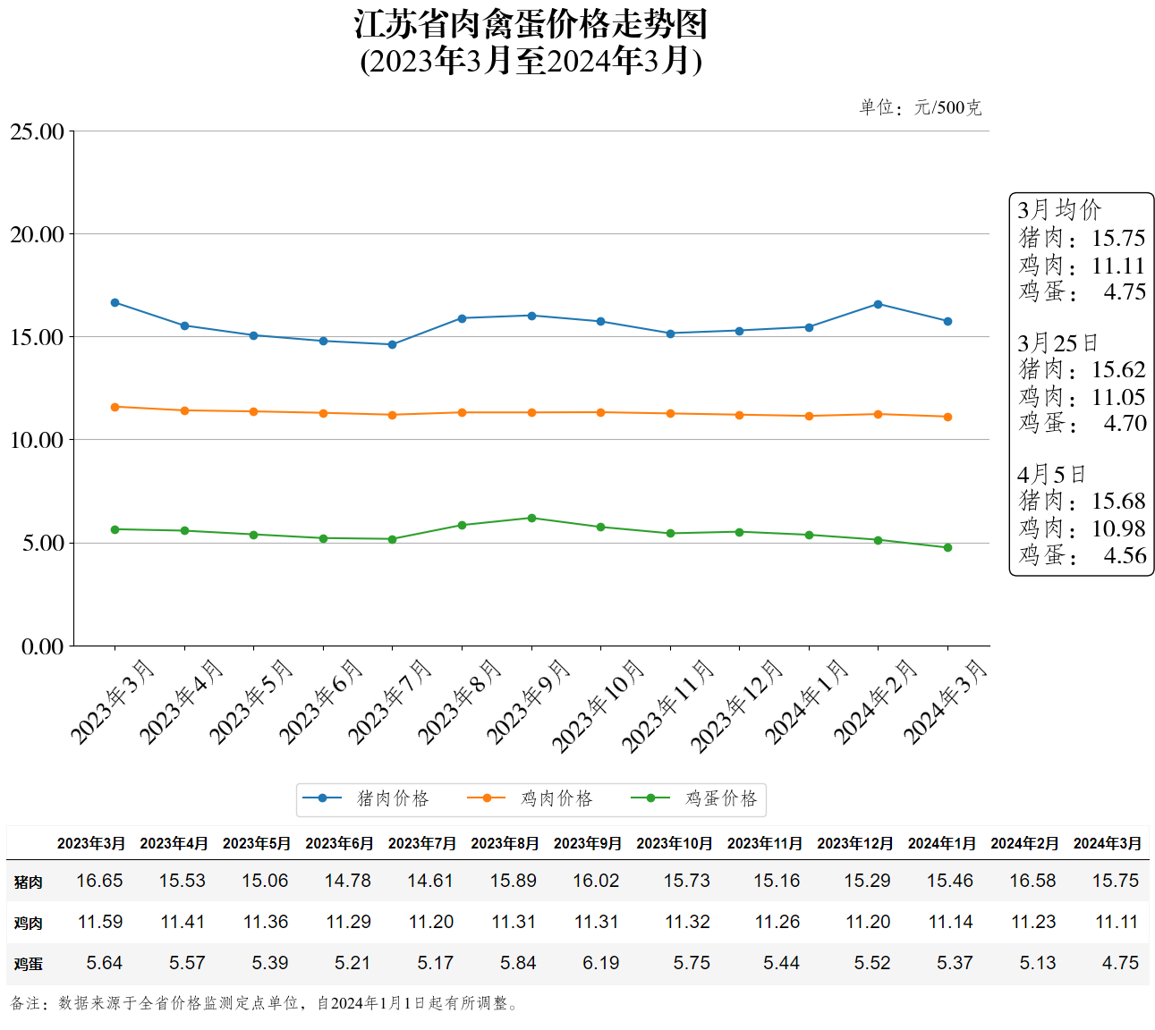Select the 2024年1月 table column header
Screen dimensions: 1155x1030
(x=941, y=843)
